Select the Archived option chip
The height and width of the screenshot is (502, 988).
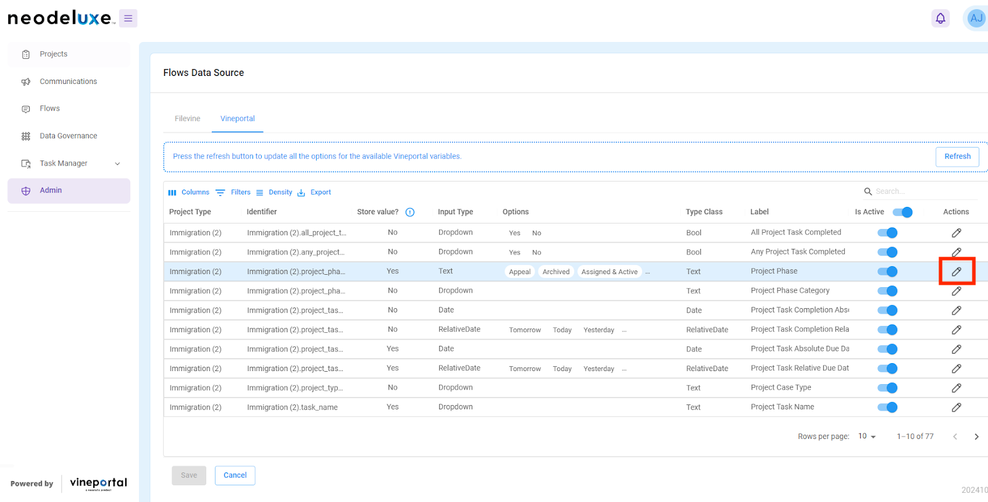point(556,272)
